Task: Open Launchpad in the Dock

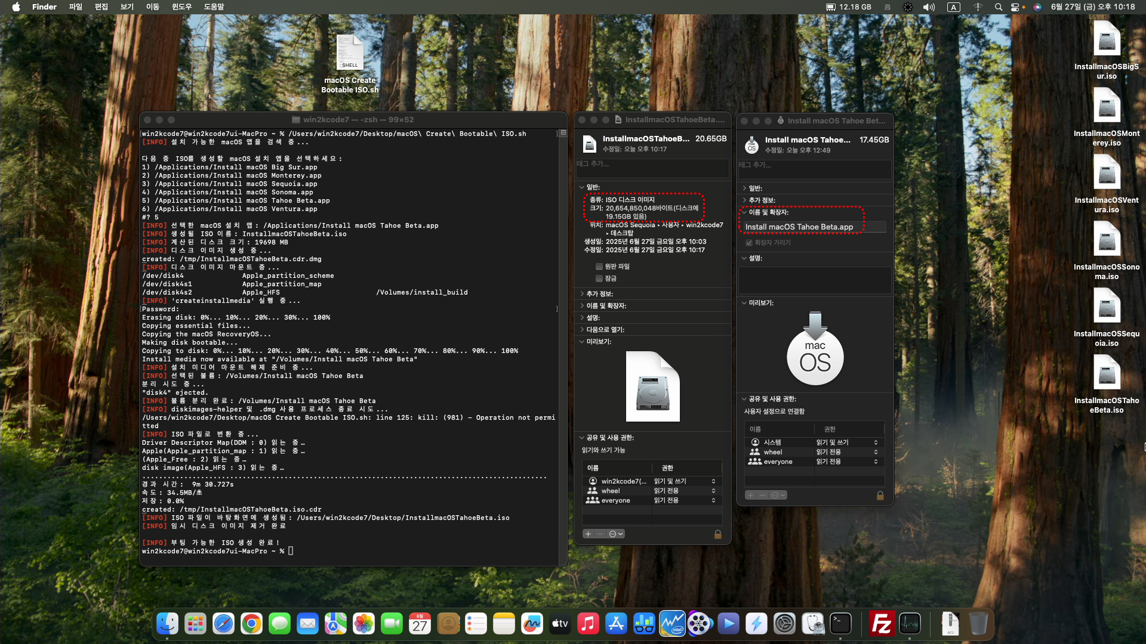Action: click(195, 624)
